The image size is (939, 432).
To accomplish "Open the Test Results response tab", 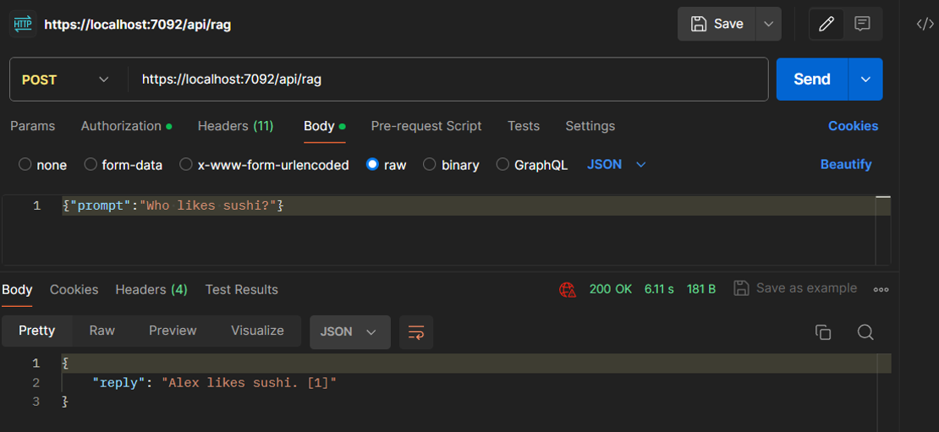I will tap(241, 289).
